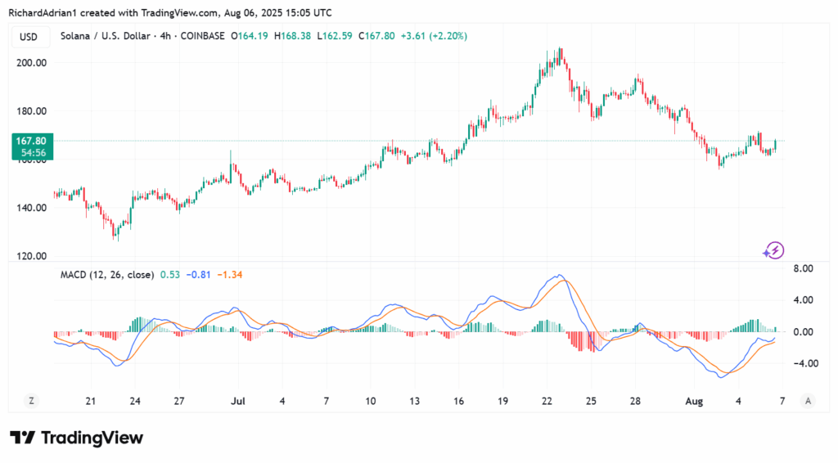This screenshot has height=463, width=838.
Task: Click the TradingView logo at bottom
Action: (76, 438)
